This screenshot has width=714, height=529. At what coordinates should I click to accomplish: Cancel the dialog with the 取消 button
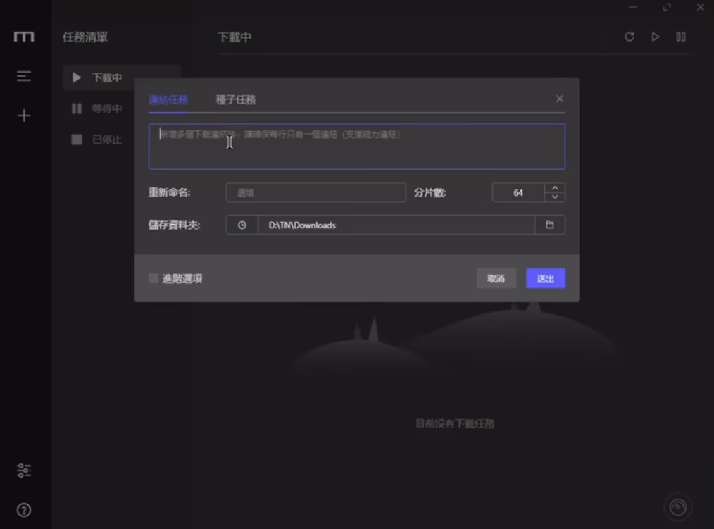coord(496,278)
